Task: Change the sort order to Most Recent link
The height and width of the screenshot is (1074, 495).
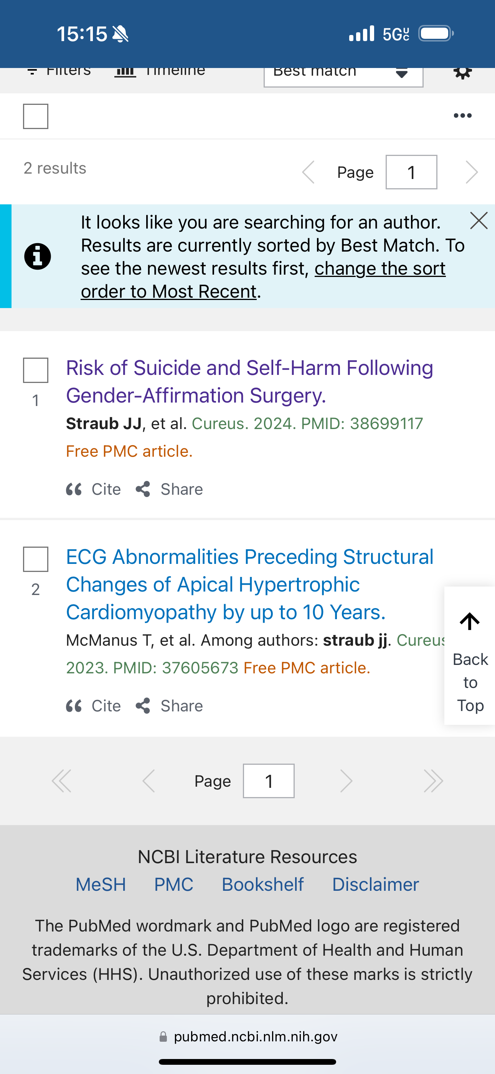Action: (263, 280)
